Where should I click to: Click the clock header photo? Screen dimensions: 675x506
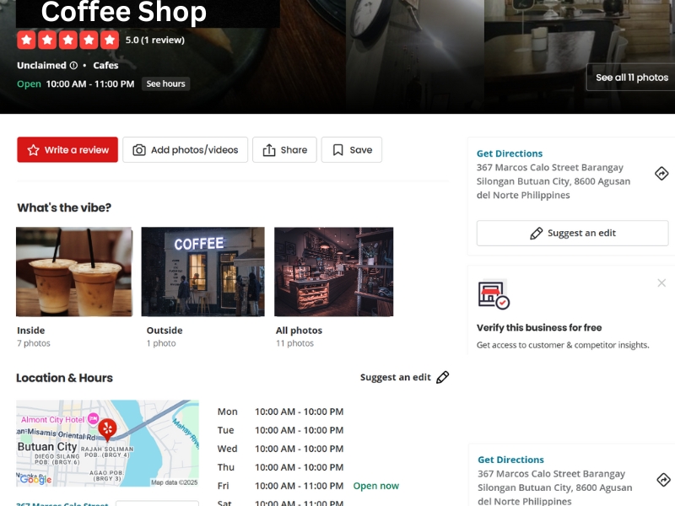(x=414, y=57)
